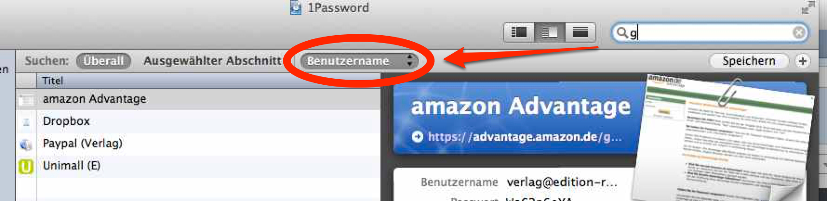The height and width of the screenshot is (201, 827).
Task: Open the advantage.amazon.de link
Action: pyautogui.click(x=525, y=137)
